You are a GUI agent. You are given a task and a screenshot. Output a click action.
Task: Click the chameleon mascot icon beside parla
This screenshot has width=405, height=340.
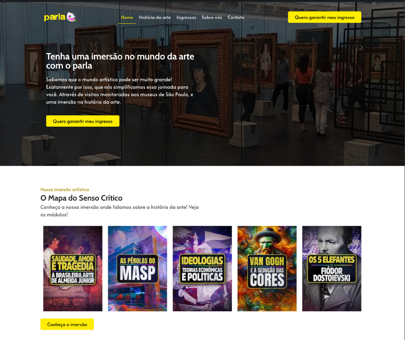[x=71, y=17]
